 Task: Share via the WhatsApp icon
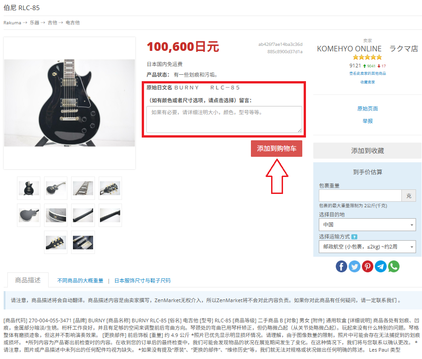[x=394, y=266]
